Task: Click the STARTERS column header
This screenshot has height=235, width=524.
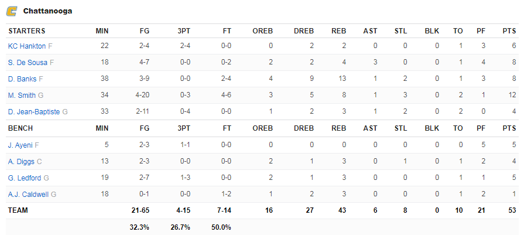Action: point(27,31)
